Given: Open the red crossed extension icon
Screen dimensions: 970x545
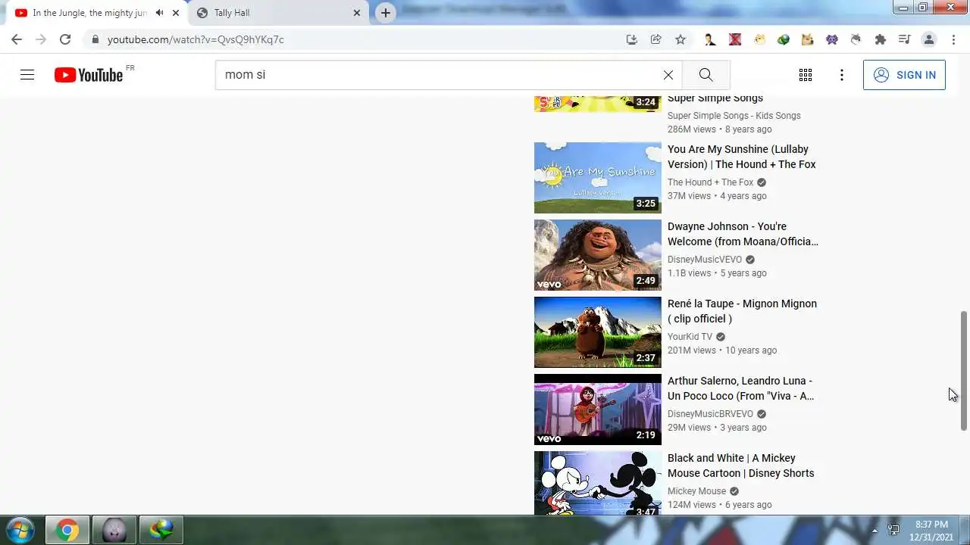Looking at the screenshot, I should [x=734, y=39].
